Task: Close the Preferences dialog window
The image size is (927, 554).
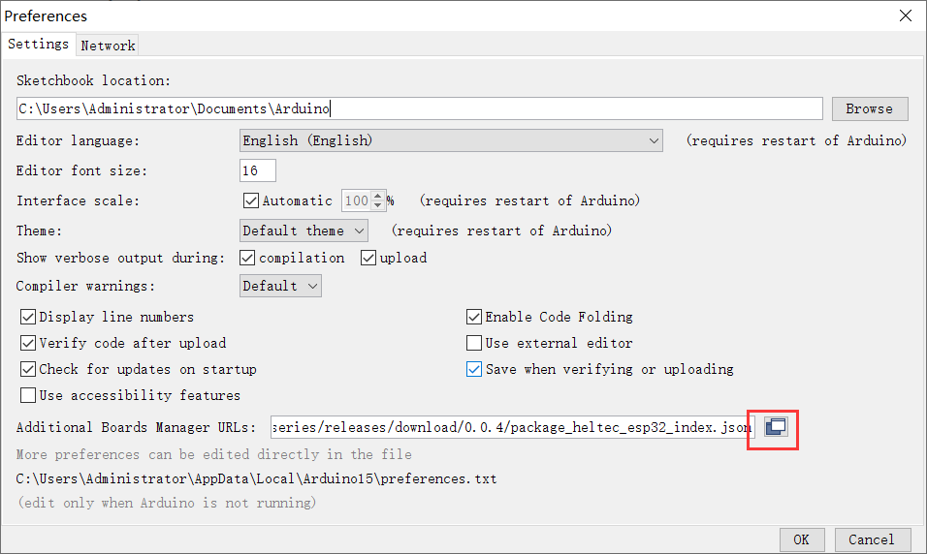Action: coord(905,15)
